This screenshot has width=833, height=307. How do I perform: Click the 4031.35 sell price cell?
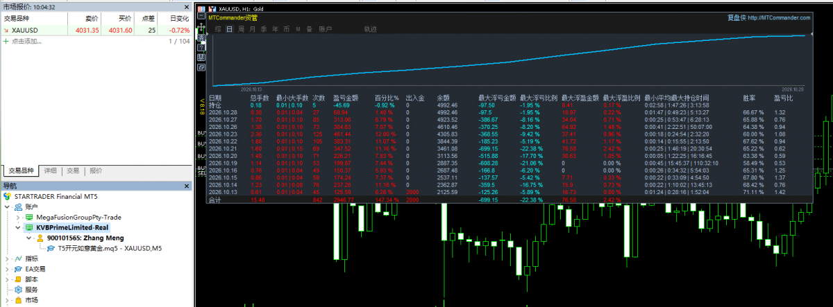(x=86, y=30)
